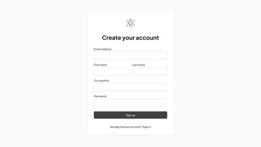
Task: Focus the Email address input field
Action: click(x=130, y=55)
